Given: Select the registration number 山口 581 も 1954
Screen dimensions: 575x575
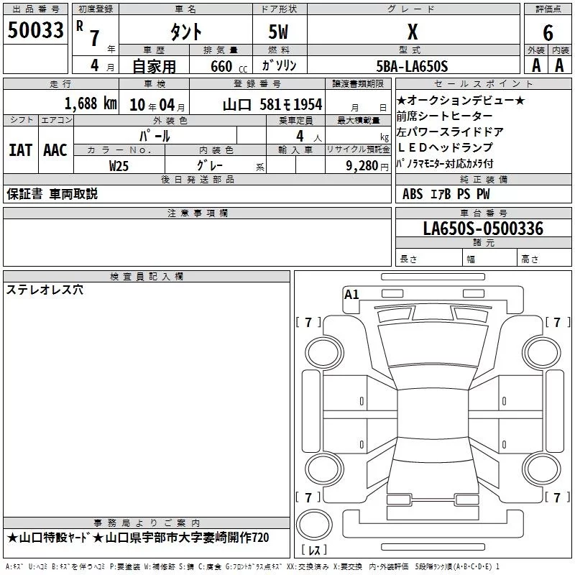Looking at the screenshot, I should 272,104.
